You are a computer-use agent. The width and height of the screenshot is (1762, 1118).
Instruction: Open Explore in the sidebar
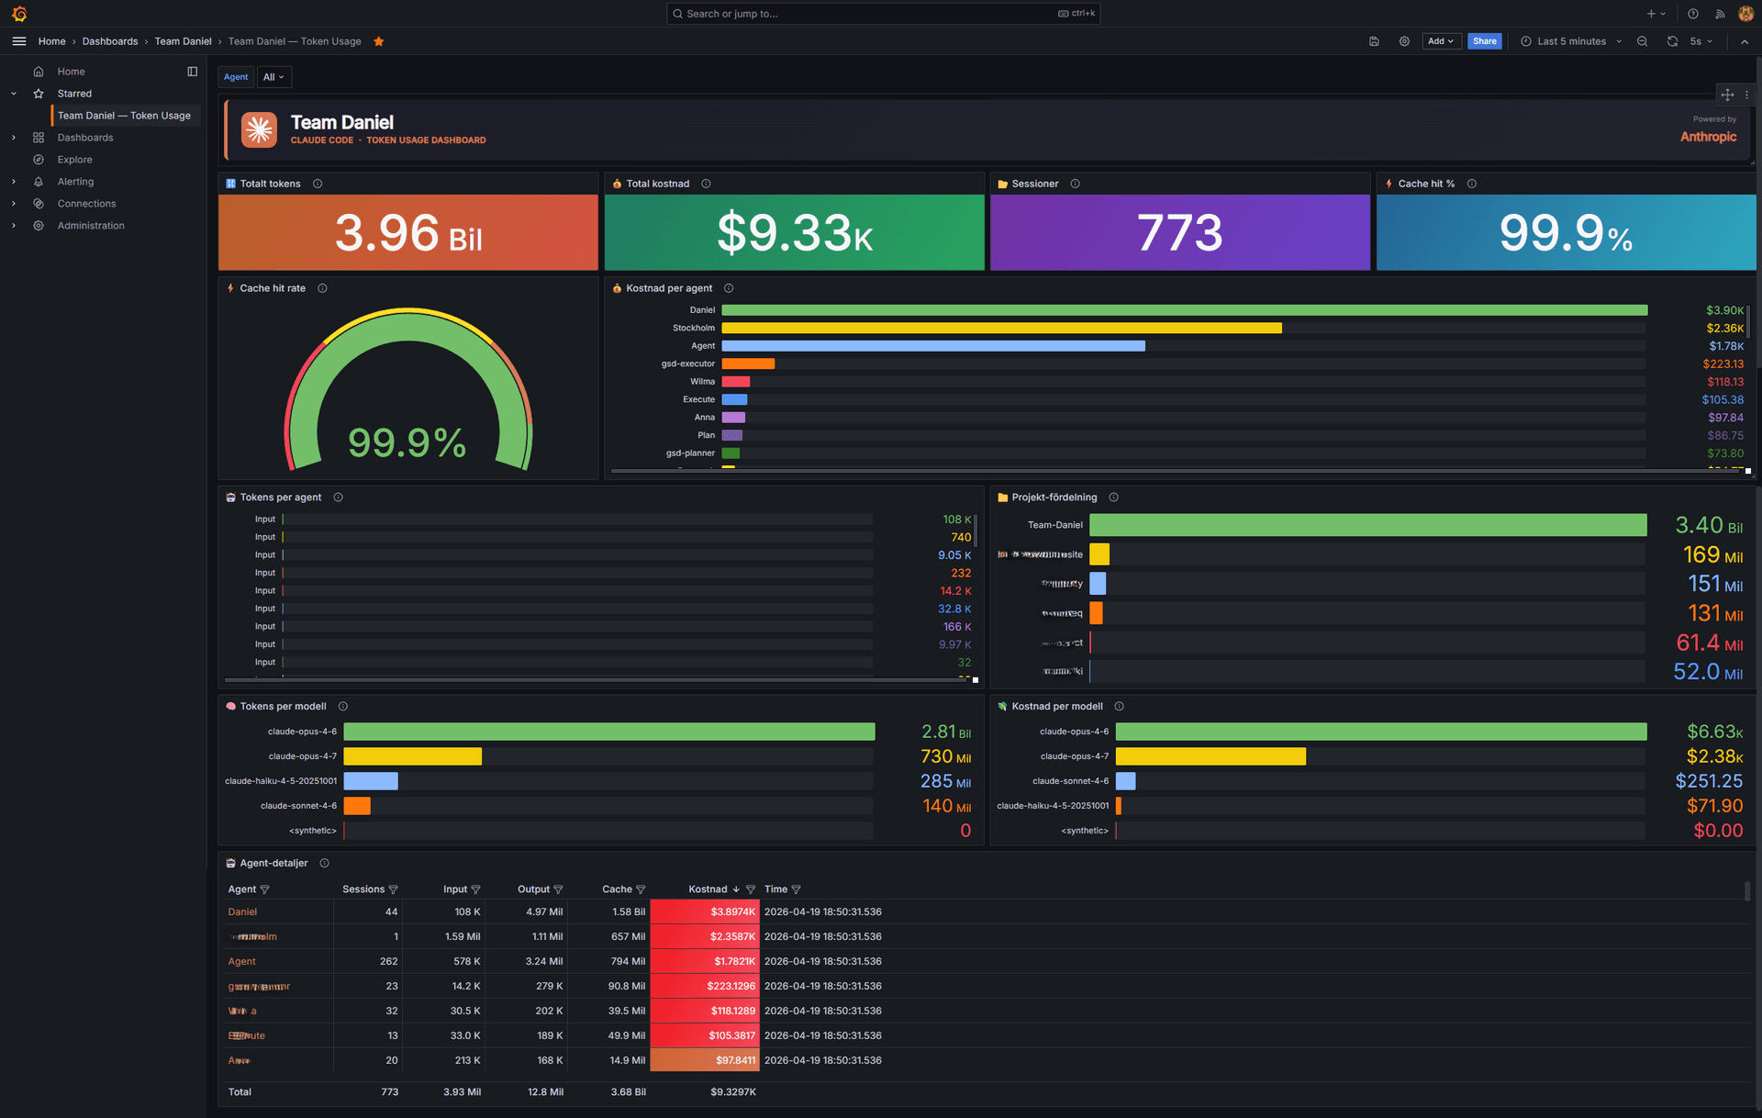point(75,160)
